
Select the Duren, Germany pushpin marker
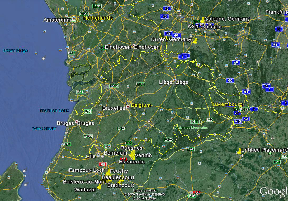pyautogui.click(x=195, y=41)
